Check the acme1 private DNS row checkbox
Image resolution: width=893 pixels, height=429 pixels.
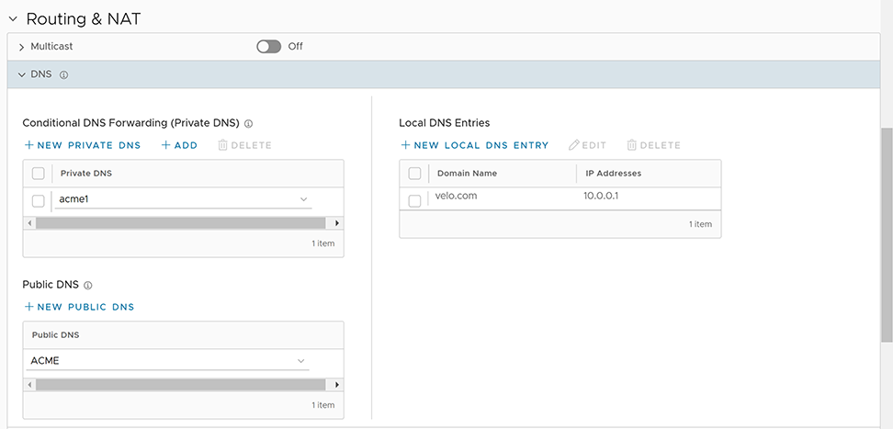pos(38,200)
